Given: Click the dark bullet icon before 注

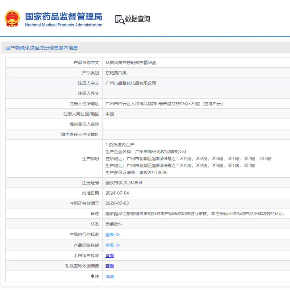Looking at the screenshot, I should (92, 277).
